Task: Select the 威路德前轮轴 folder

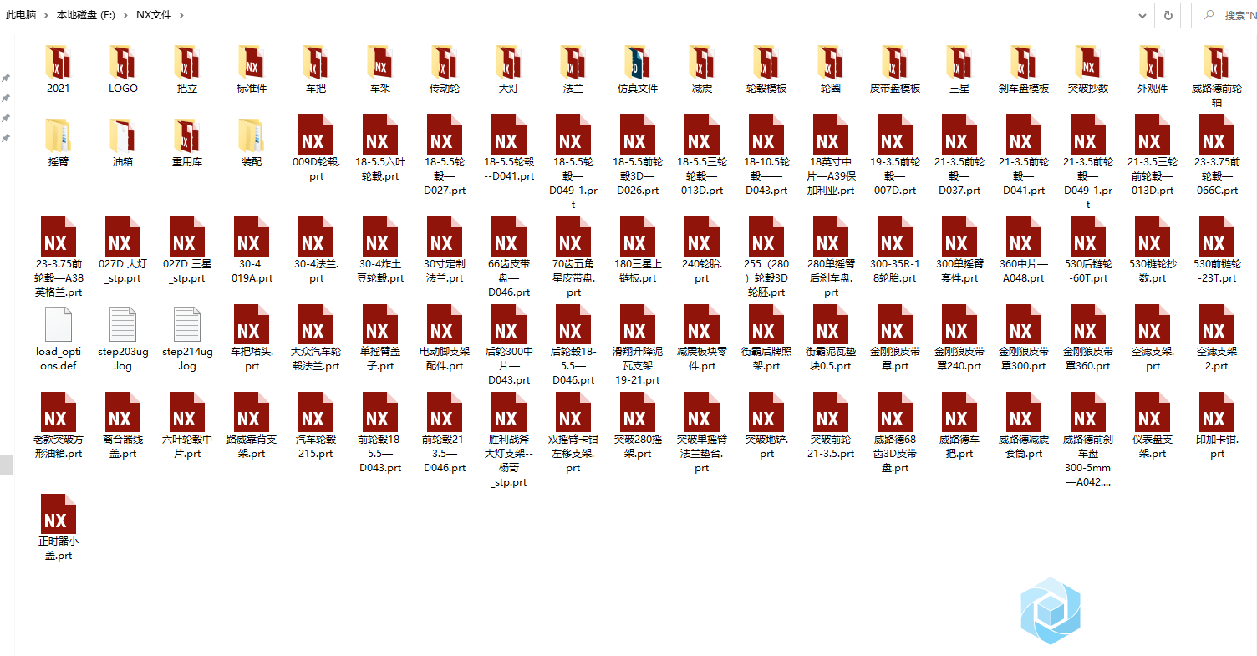Action: [x=1217, y=76]
